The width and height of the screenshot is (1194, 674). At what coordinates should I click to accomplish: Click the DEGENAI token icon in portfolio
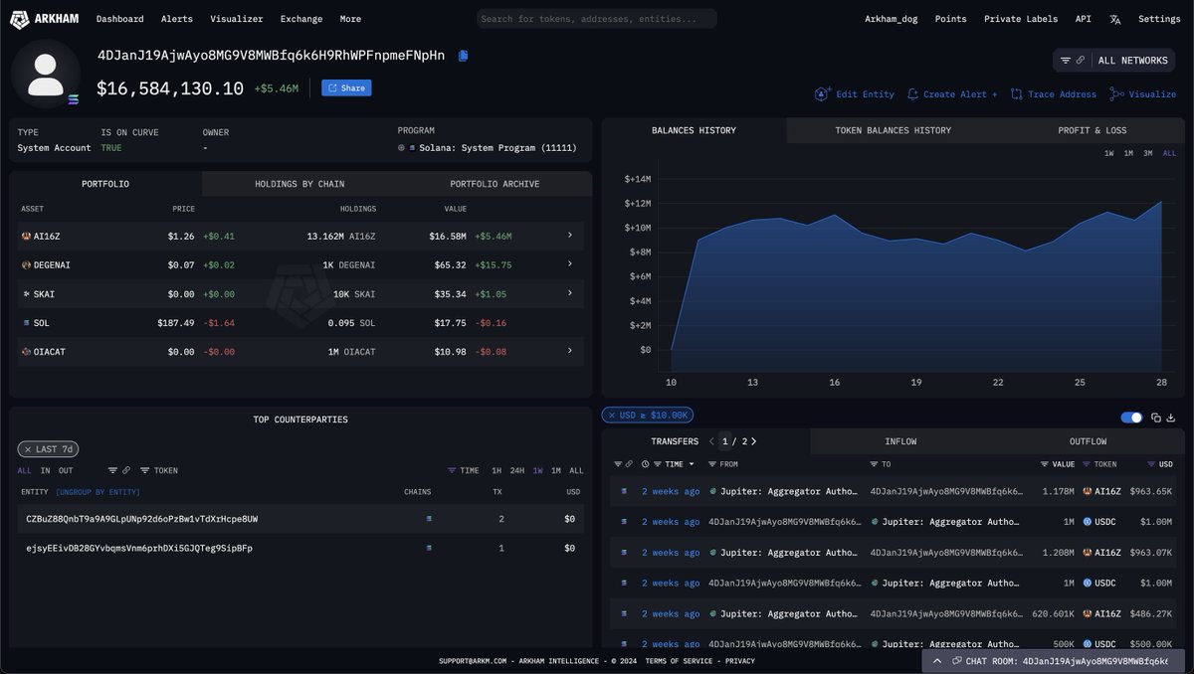(x=26, y=265)
